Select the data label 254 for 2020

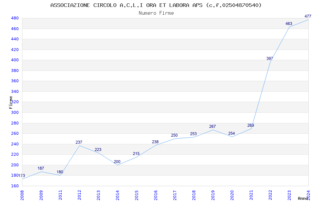click(x=232, y=134)
